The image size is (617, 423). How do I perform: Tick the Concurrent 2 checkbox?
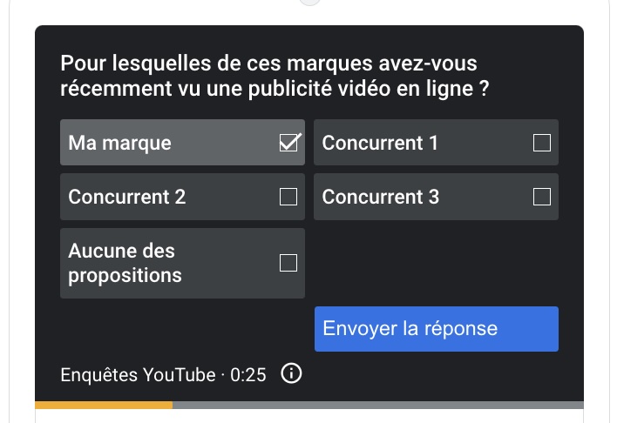pos(288,197)
